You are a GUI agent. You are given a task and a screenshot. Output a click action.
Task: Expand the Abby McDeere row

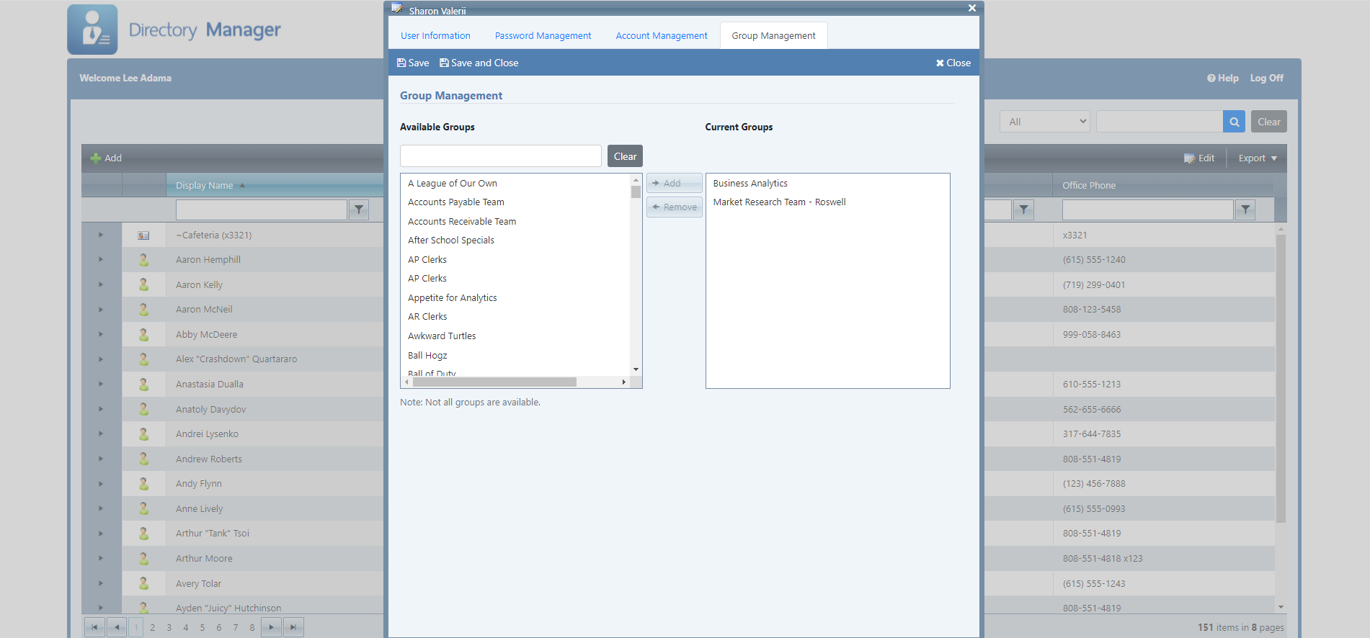[101, 334]
